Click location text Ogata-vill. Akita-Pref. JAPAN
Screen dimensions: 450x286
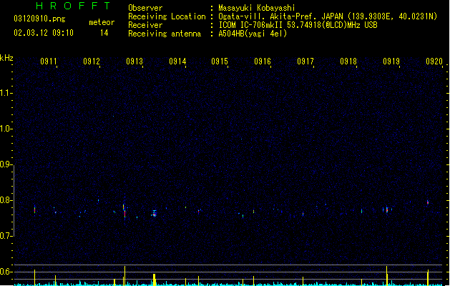tap(280, 16)
